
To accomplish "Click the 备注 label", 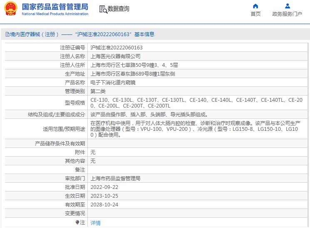I will pyautogui.click(x=80, y=169).
